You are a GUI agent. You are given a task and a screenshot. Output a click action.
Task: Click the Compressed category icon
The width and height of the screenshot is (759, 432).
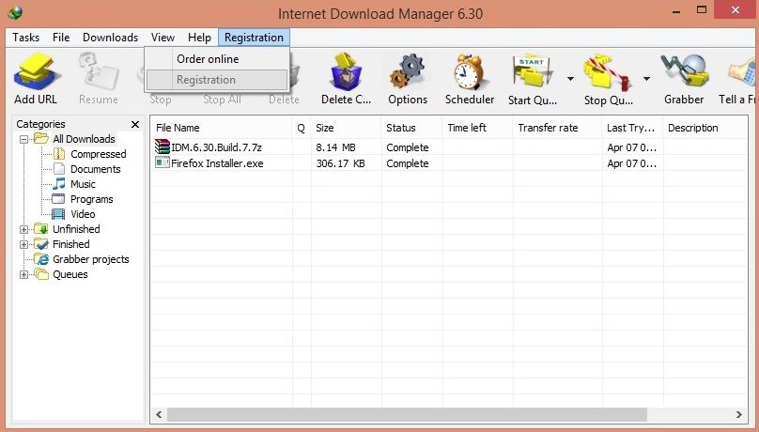click(59, 154)
